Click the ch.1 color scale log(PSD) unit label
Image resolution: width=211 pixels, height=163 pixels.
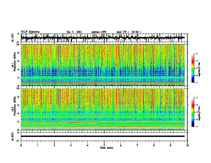click(200, 70)
